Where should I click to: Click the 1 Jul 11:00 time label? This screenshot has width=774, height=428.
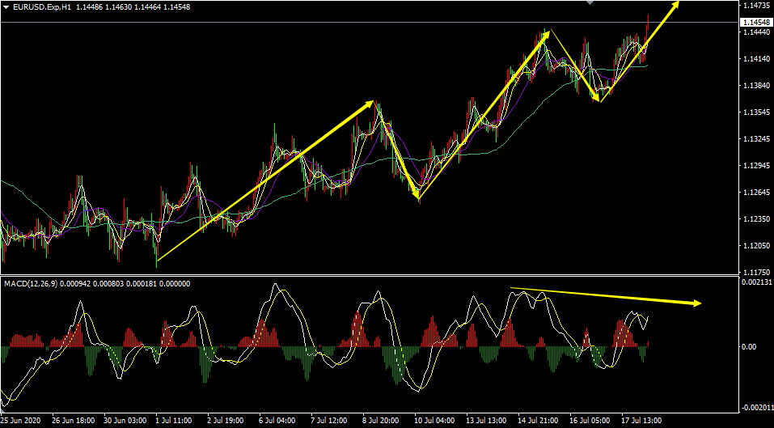[174, 421]
